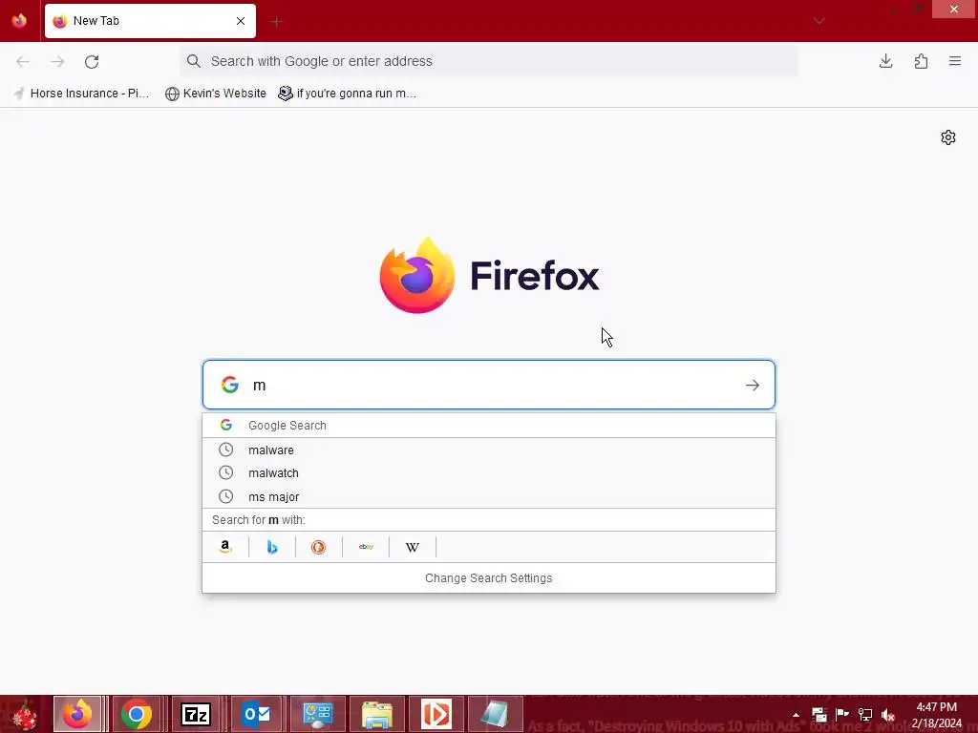978x733 pixels.
Task: Open the Extensions puzzle icon
Action: coord(921,61)
